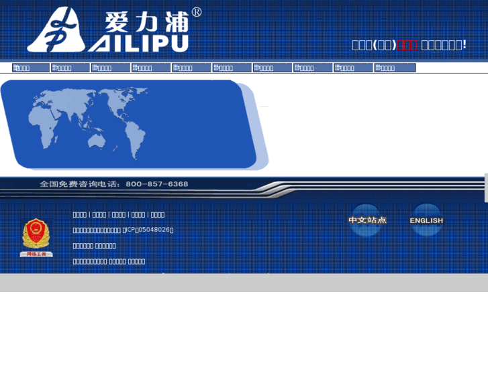The width and height of the screenshot is (488, 365).
Task: Click the red words in header slogan
Action: click(x=407, y=46)
